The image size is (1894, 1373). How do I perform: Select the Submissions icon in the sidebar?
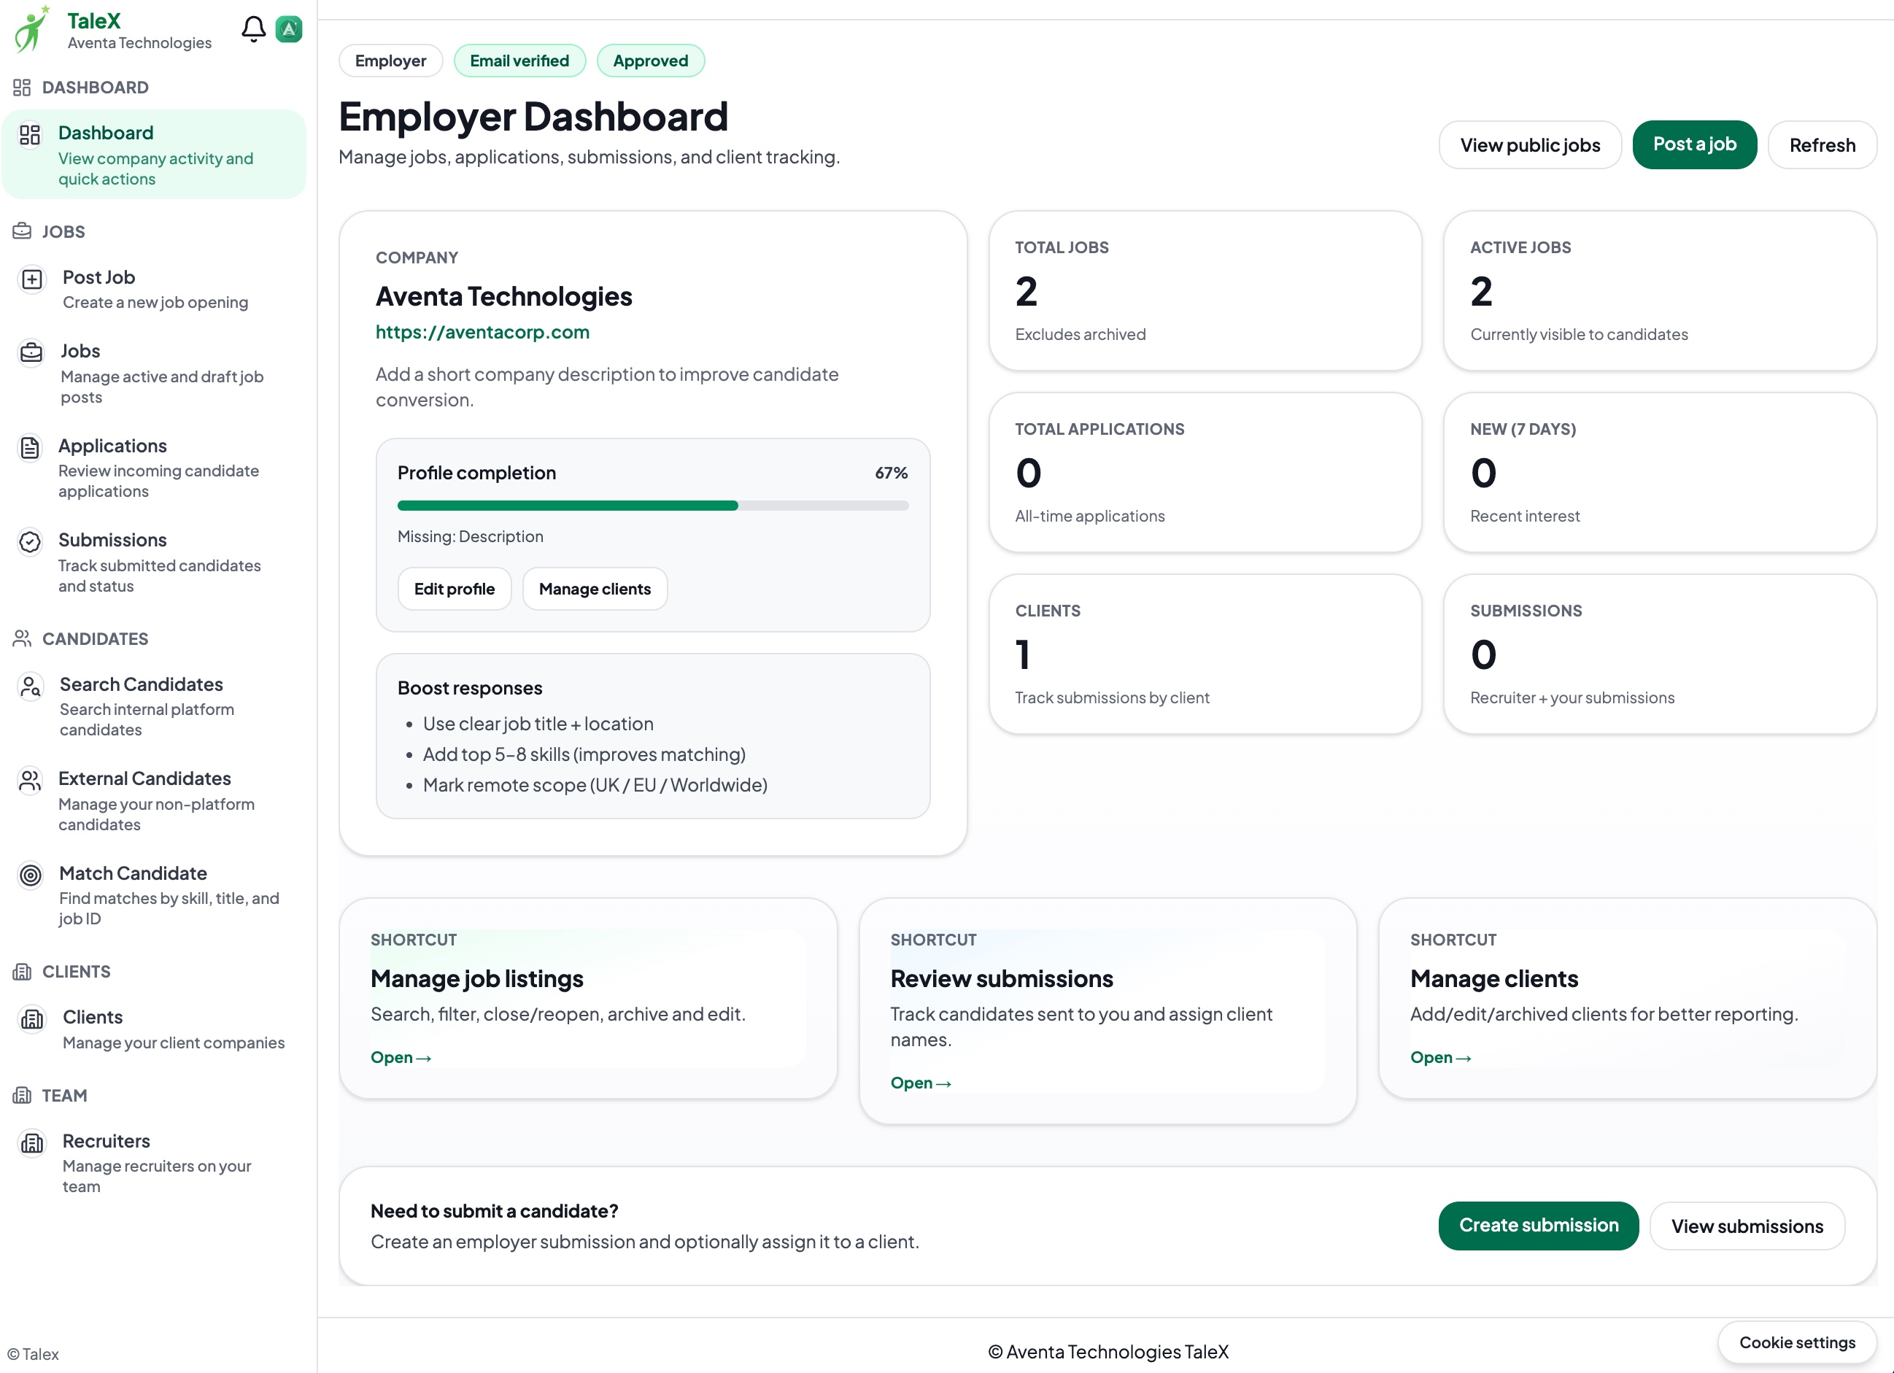[31, 542]
